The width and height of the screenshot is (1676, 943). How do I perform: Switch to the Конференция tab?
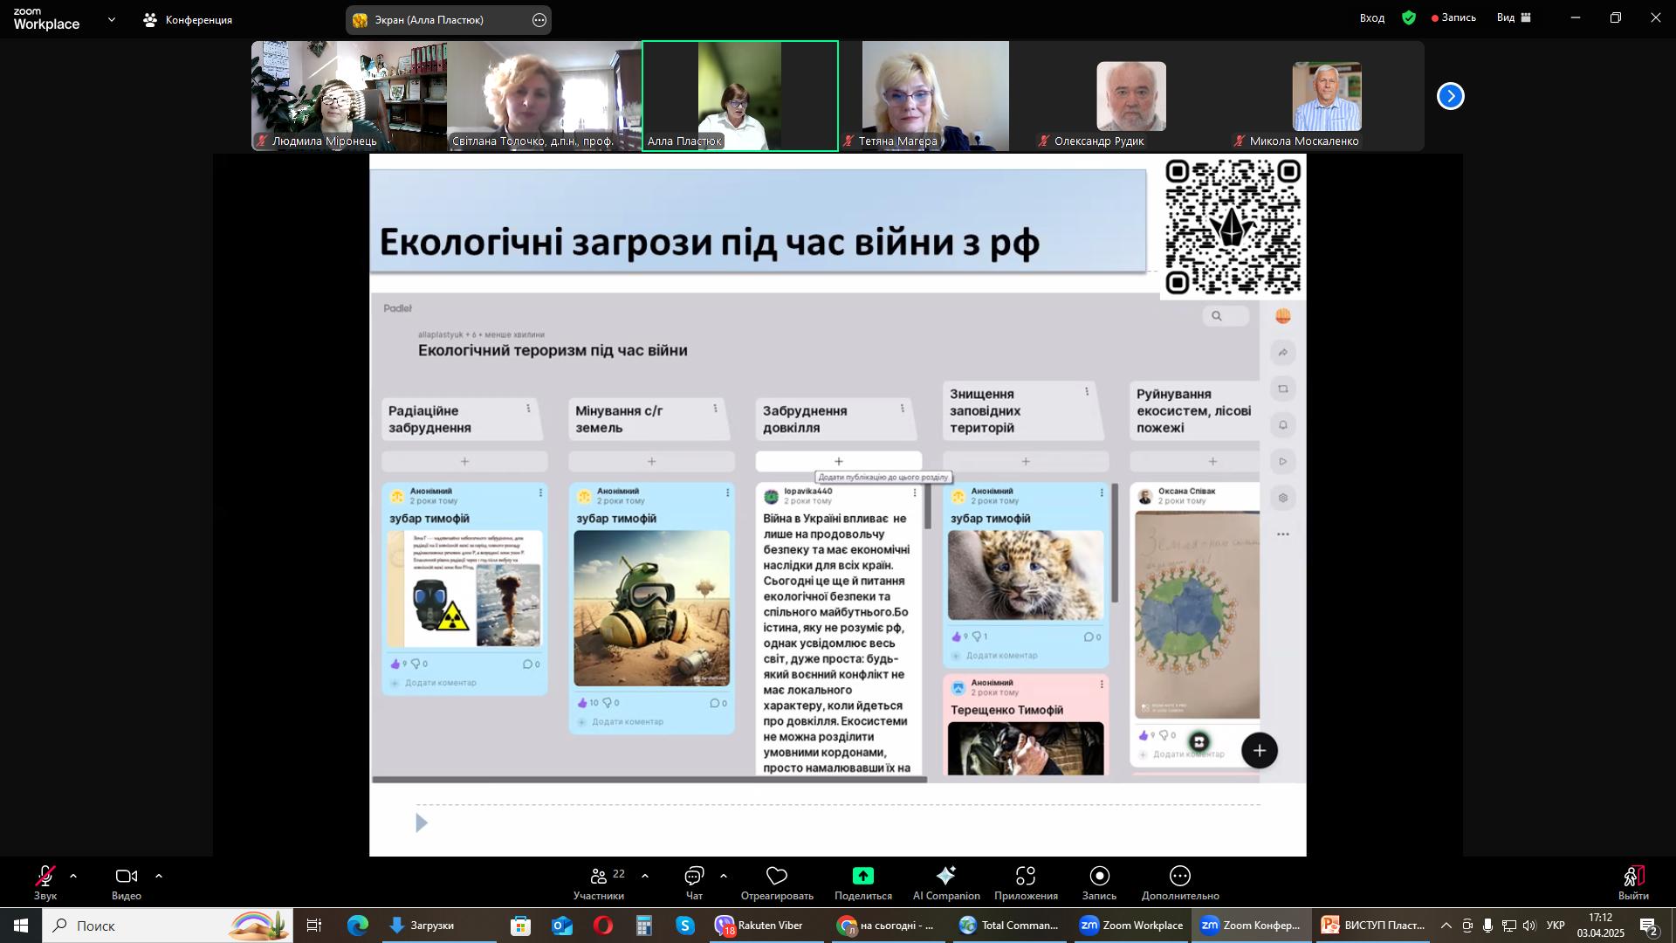click(x=188, y=19)
